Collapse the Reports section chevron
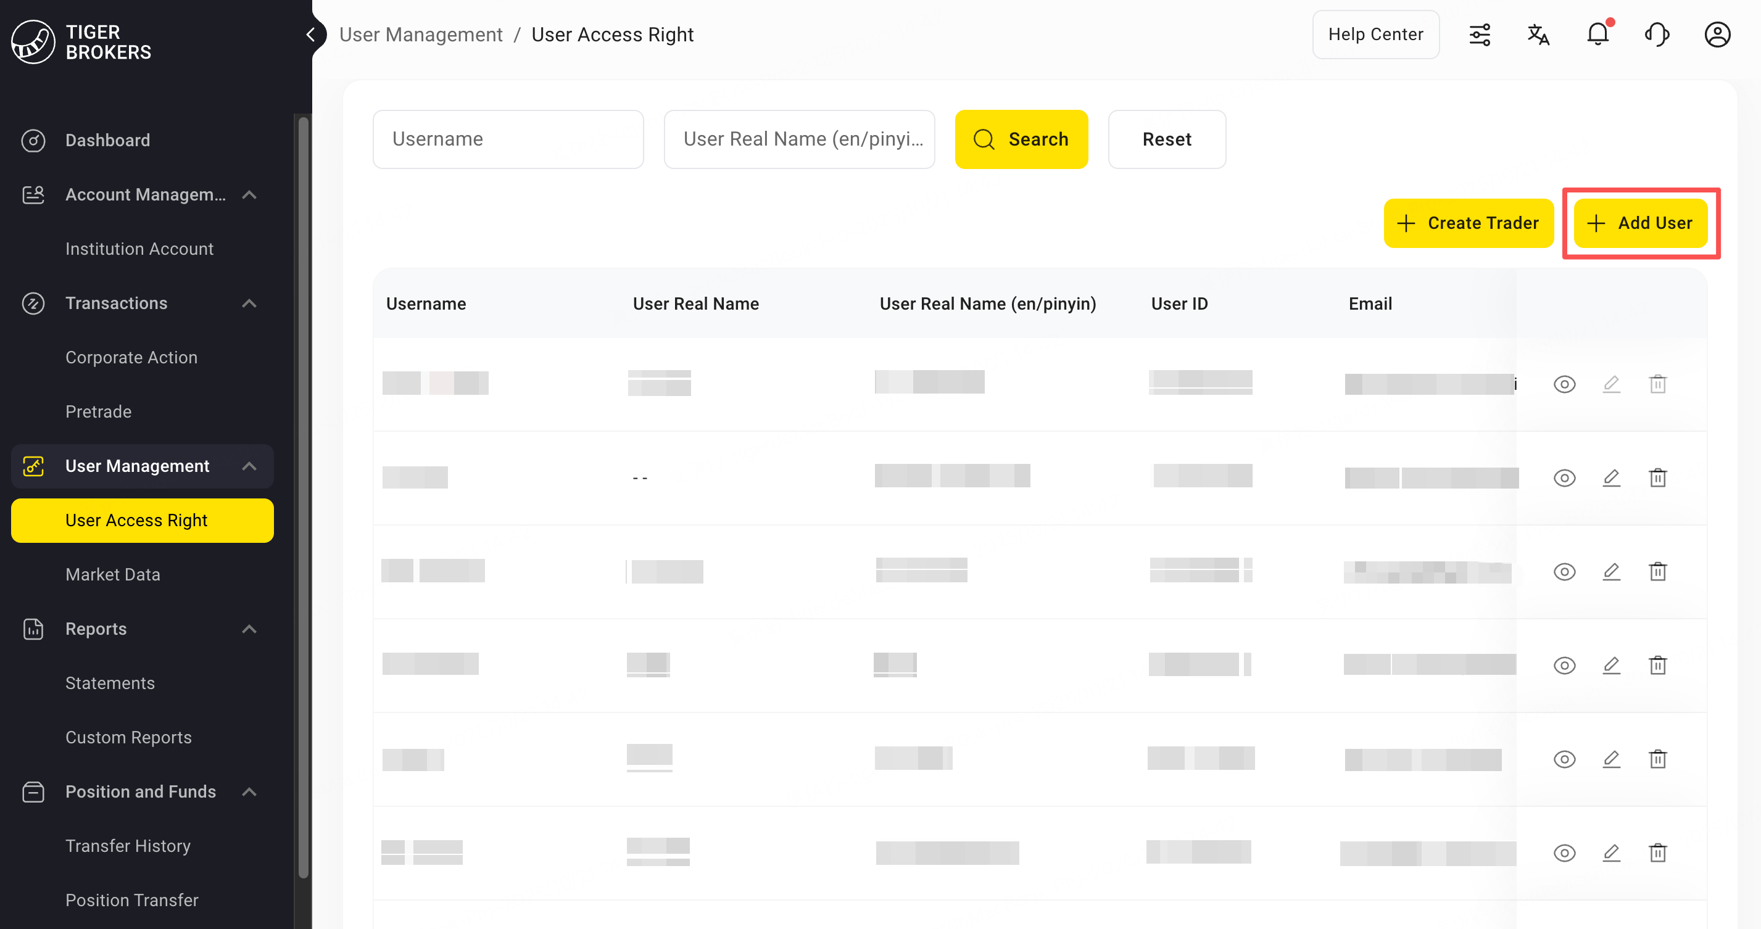 pyautogui.click(x=249, y=629)
